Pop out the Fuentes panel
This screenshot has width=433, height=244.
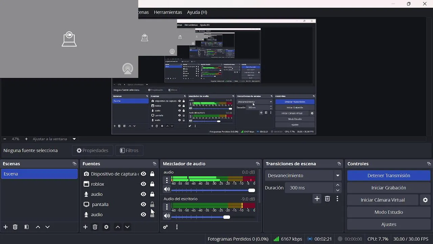(x=155, y=164)
